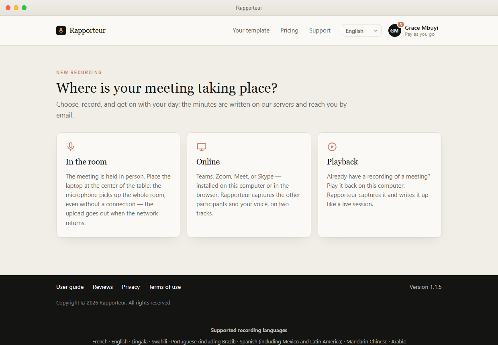The image size is (498, 345).
Task: Open the User guide footer link
Action: (70, 287)
